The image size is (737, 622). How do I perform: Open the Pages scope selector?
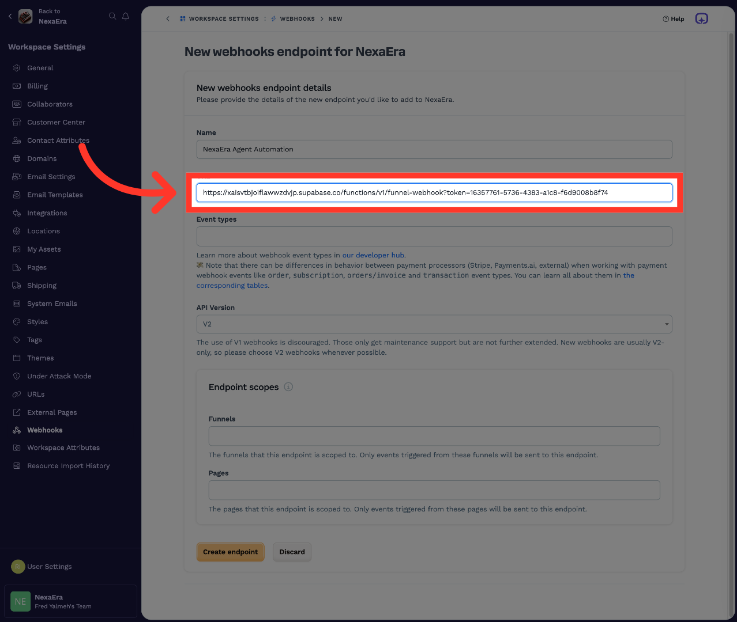[434, 490]
